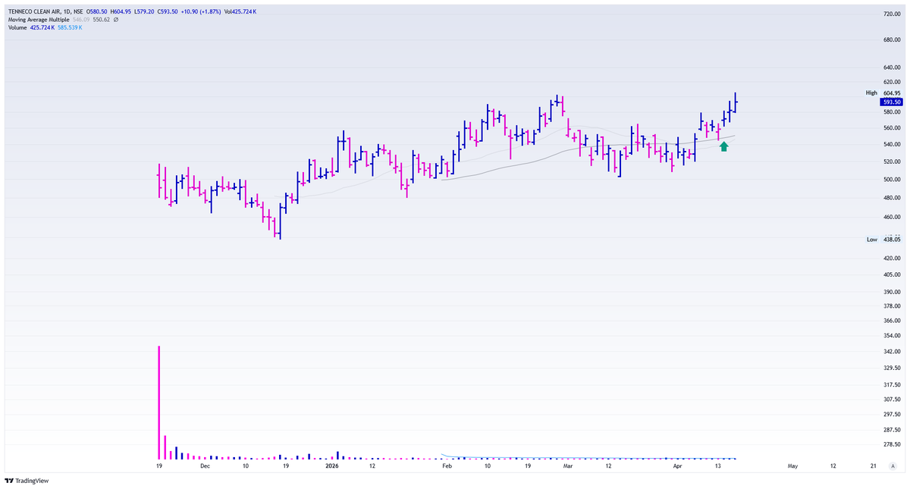Select the TENNECO CLEAN AIR, 1D, NSE title
This screenshot has width=910, height=489.
(x=45, y=11)
